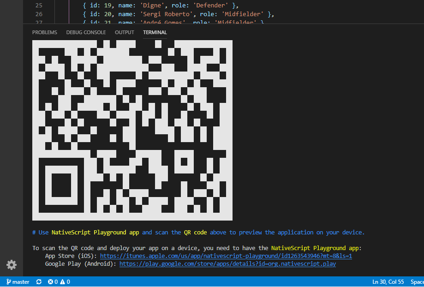Click line number 26 in editor gutter
Screen dimensions: 424x287
click(39, 14)
